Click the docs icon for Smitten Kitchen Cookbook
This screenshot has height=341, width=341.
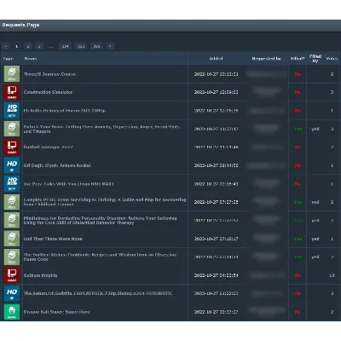tap(12, 257)
